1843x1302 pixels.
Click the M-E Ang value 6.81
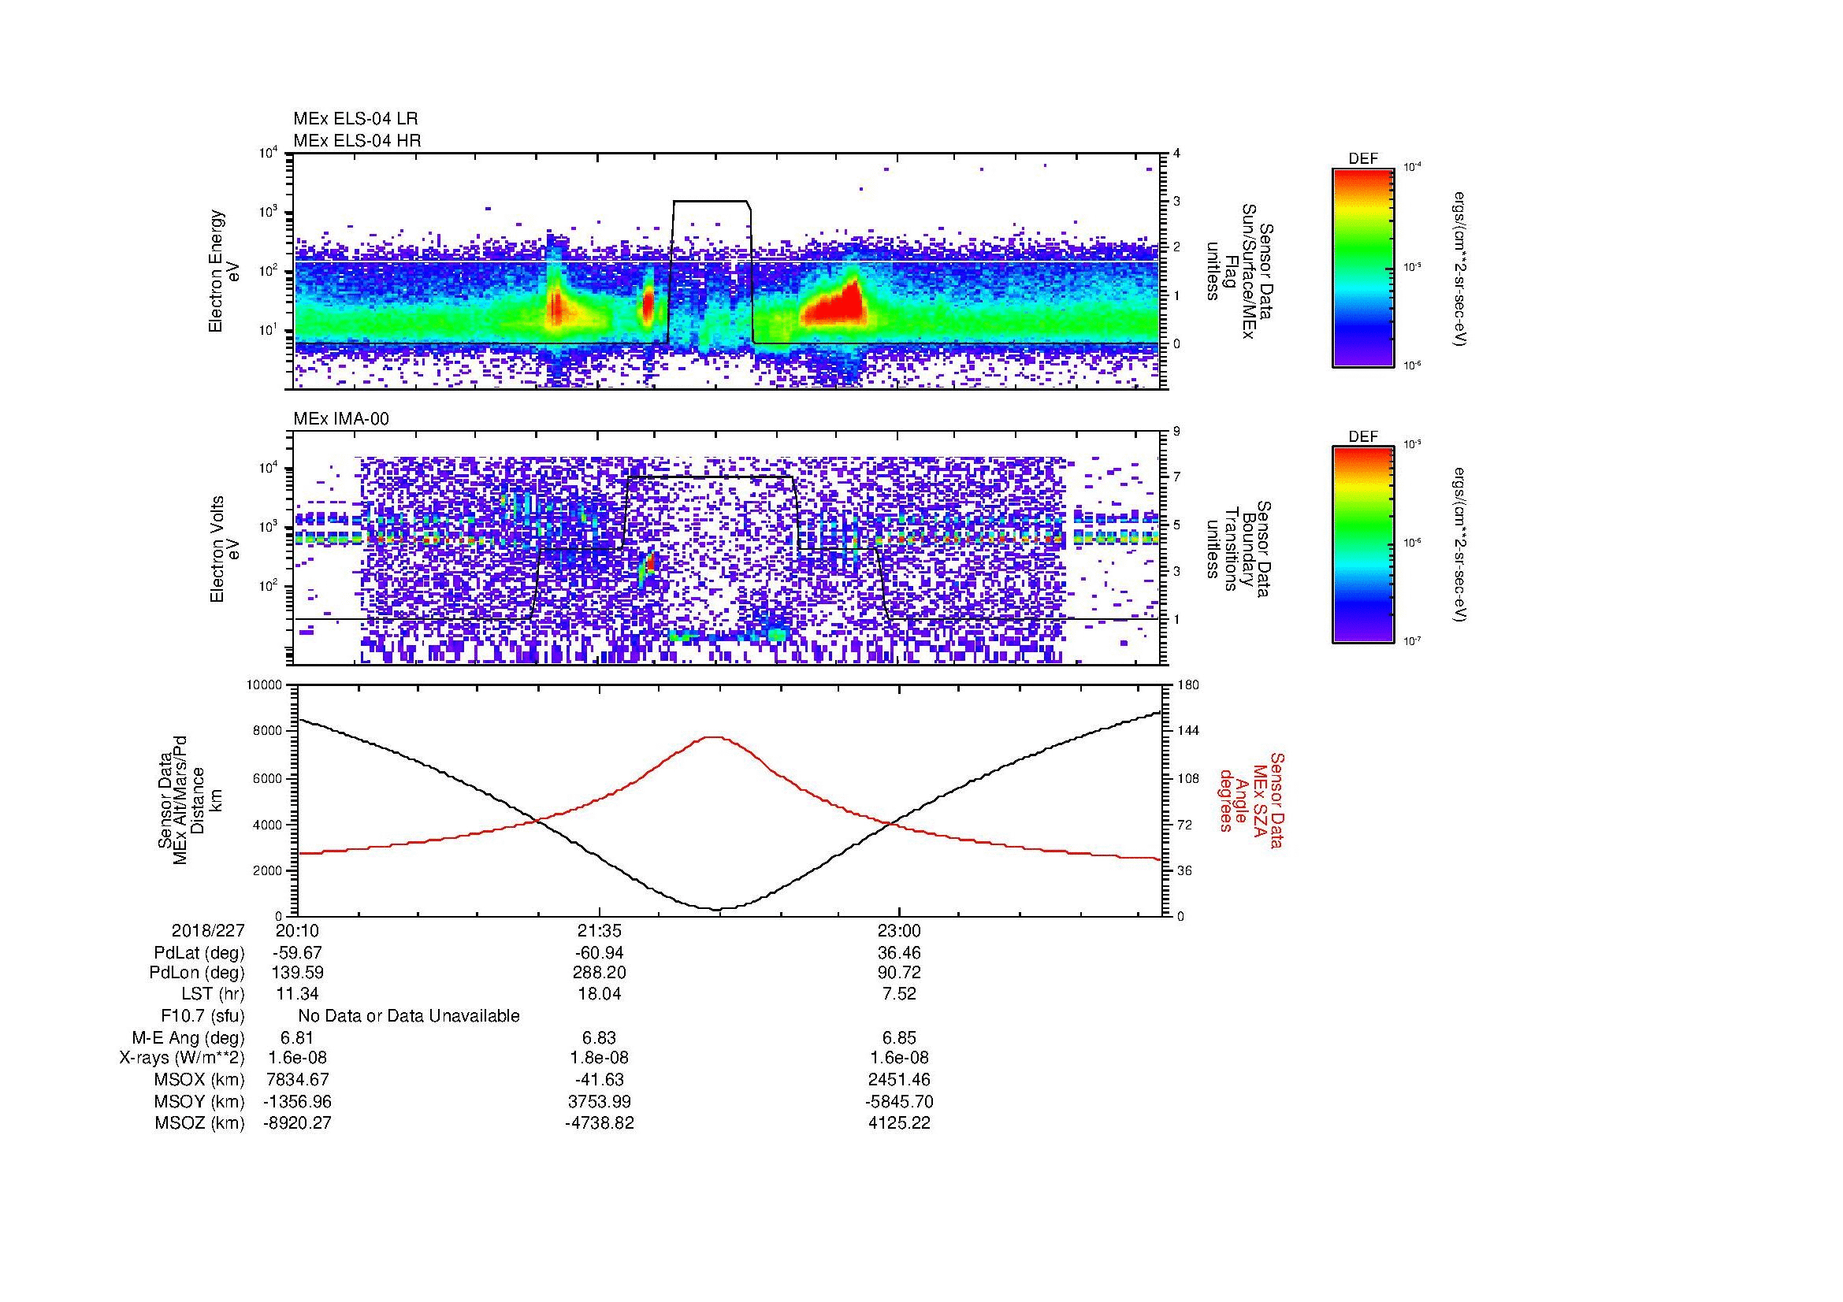297,1038
